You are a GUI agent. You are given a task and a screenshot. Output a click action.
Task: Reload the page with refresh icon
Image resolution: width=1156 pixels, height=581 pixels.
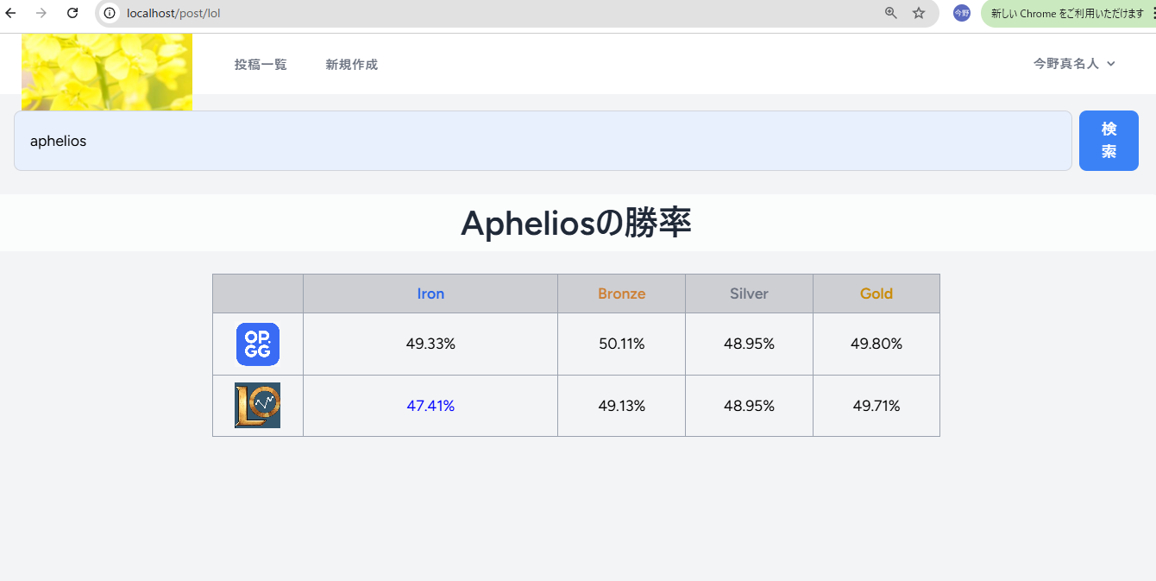coord(72,13)
